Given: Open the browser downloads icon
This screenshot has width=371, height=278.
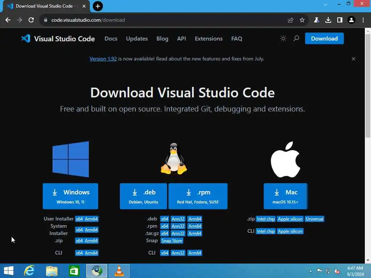Looking at the screenshot, I should [x=328, y=20].
